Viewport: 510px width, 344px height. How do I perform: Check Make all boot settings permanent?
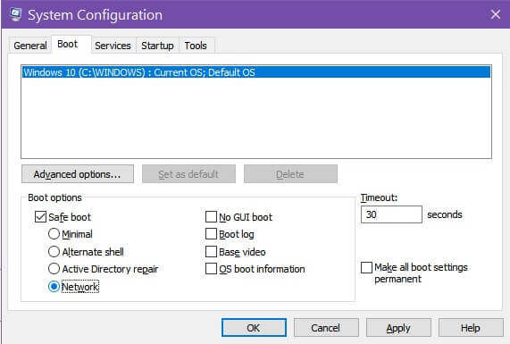[x=366, y=267]
